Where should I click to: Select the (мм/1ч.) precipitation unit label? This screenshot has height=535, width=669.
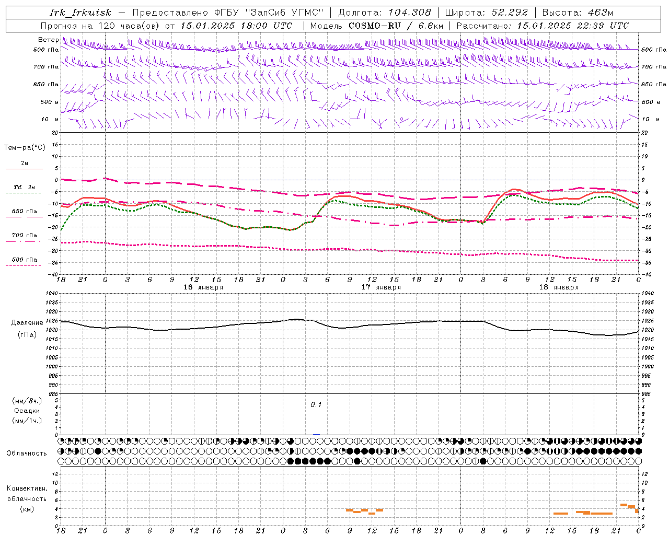point(27,421)
